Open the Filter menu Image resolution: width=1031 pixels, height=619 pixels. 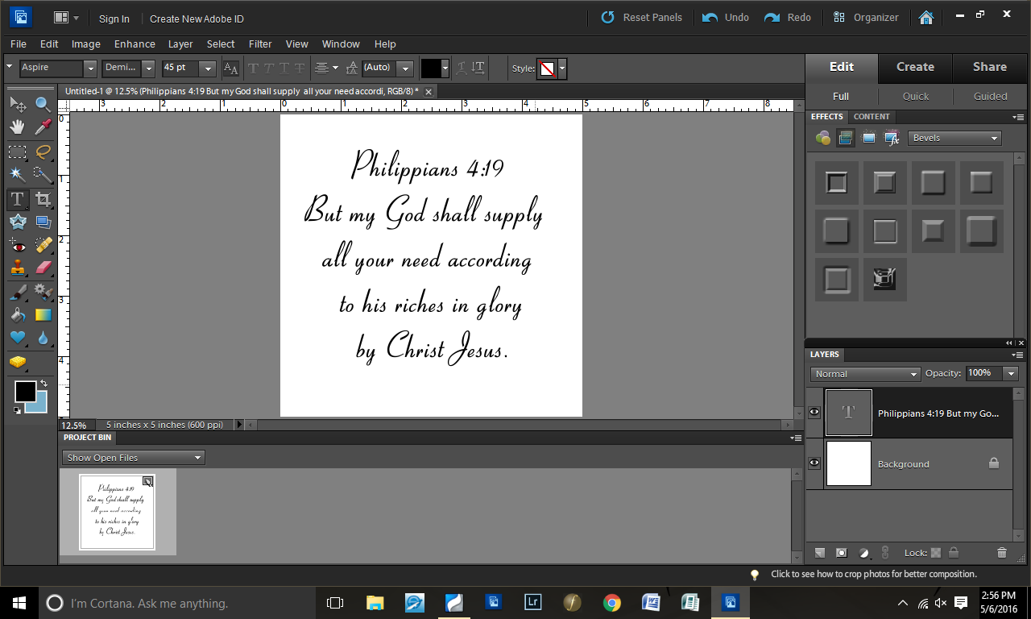pos(259,44)
